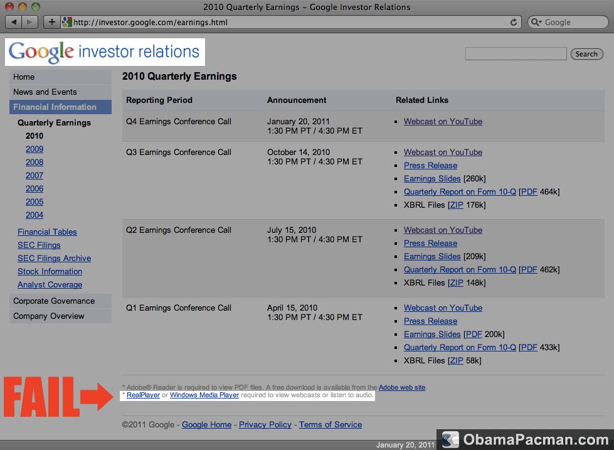Open 2007 quarterly earnings
Viewport: 614px width, 450px height.
point(34,176)
